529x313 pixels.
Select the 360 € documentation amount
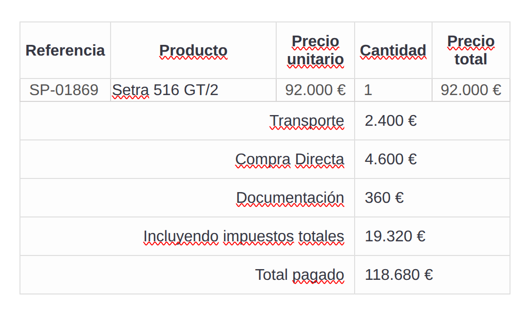click(x=384, y=198)
